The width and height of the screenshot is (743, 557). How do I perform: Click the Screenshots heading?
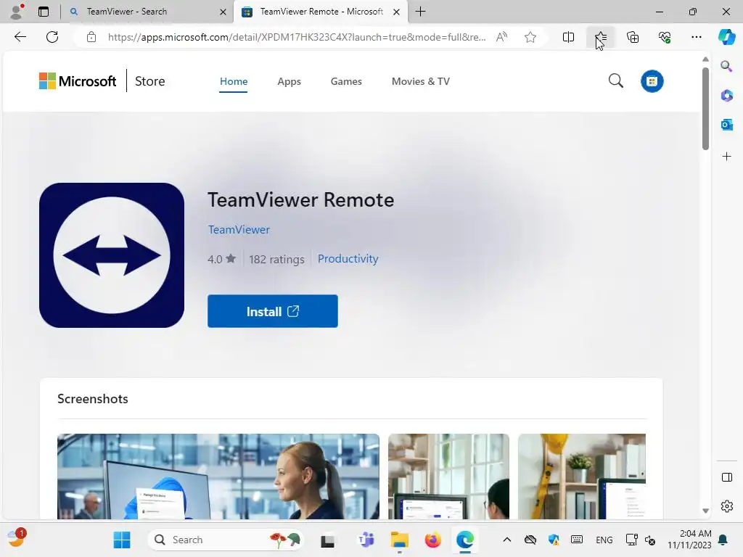pyautogui.click(x=93, y=399)
